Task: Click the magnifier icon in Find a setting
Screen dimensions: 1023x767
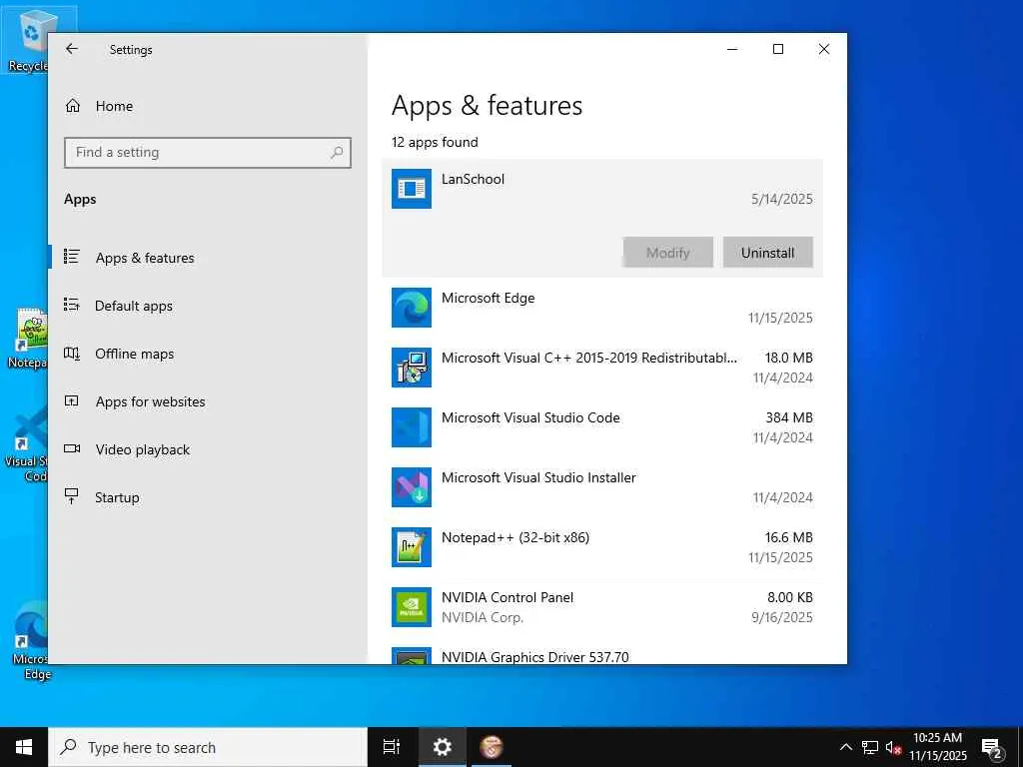Action: (x=337, y=153)
